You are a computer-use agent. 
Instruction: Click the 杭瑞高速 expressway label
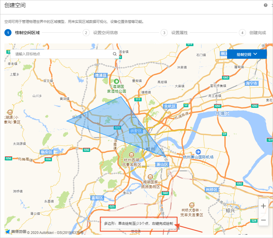(25, 160)
